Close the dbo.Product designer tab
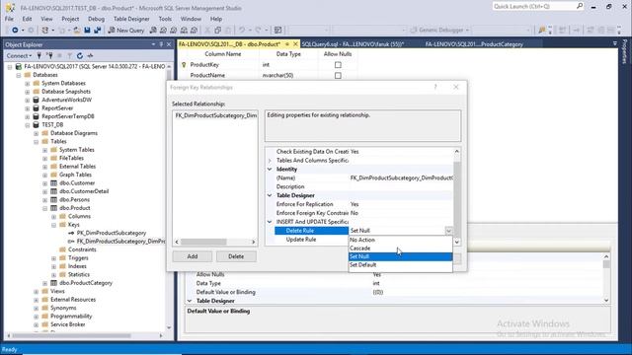 [x=295, y=43]
